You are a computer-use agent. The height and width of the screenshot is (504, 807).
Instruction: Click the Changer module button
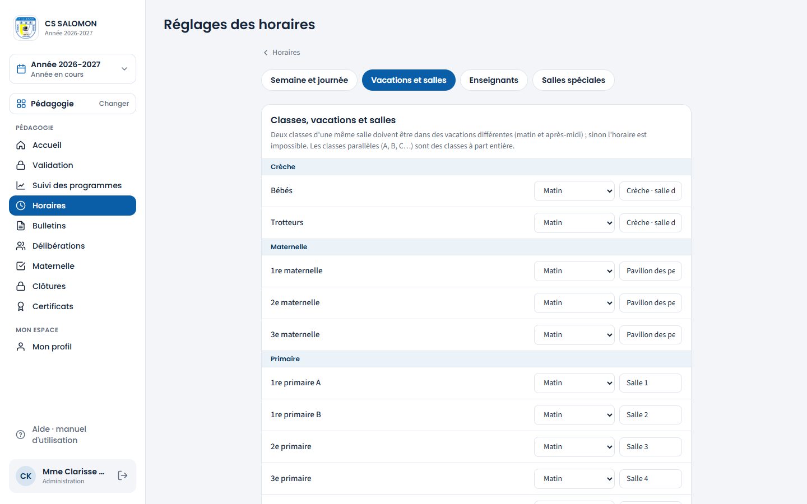[114, 104]
